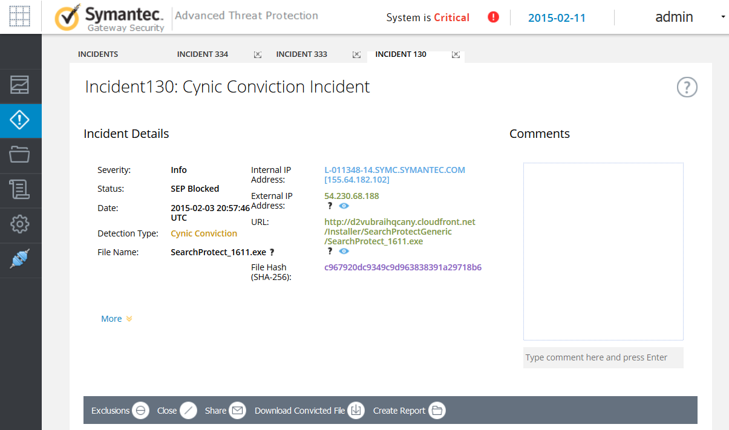Viewport: 729px width, 430px height.
Task: Close the INCIDENT 334 tab
Action: pyautogui.click(x=258, y=54)
